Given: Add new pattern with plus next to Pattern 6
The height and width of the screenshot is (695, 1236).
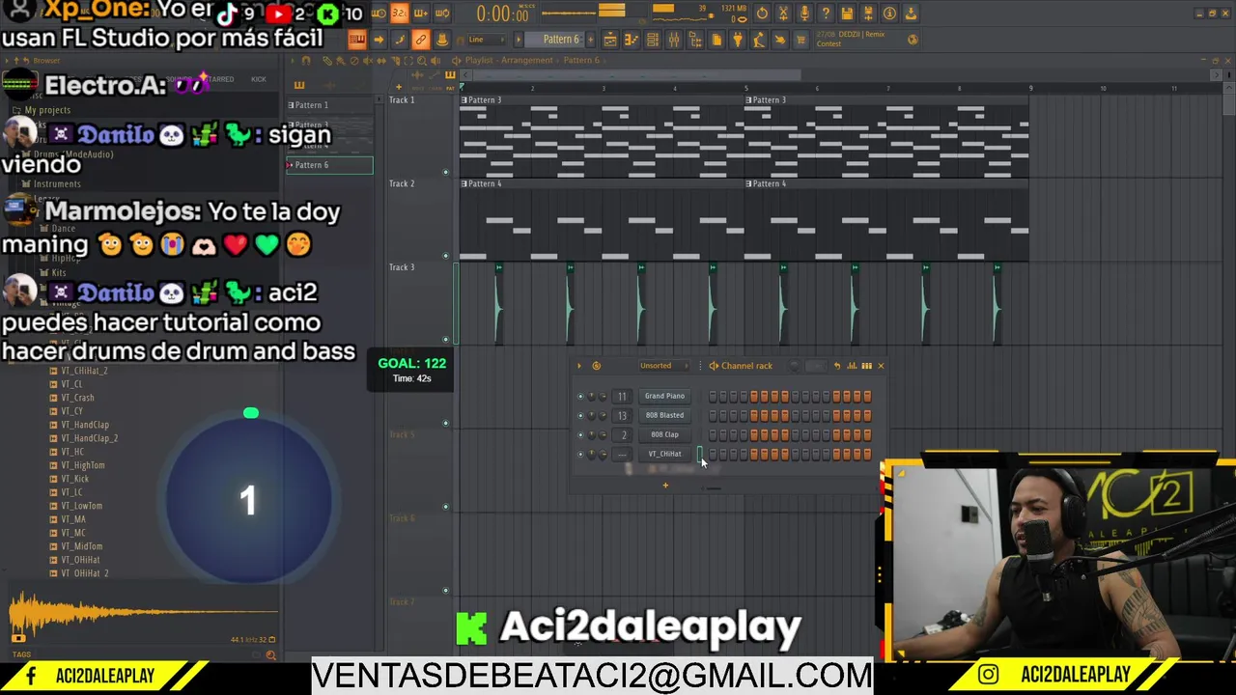Looking at the screenshot, I should coord(591,40).
